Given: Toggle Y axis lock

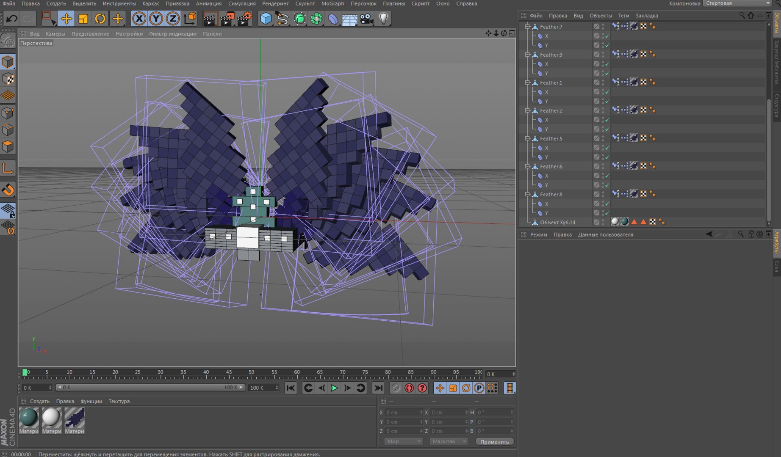Looking at the screenshot, I should pos(156,19).
